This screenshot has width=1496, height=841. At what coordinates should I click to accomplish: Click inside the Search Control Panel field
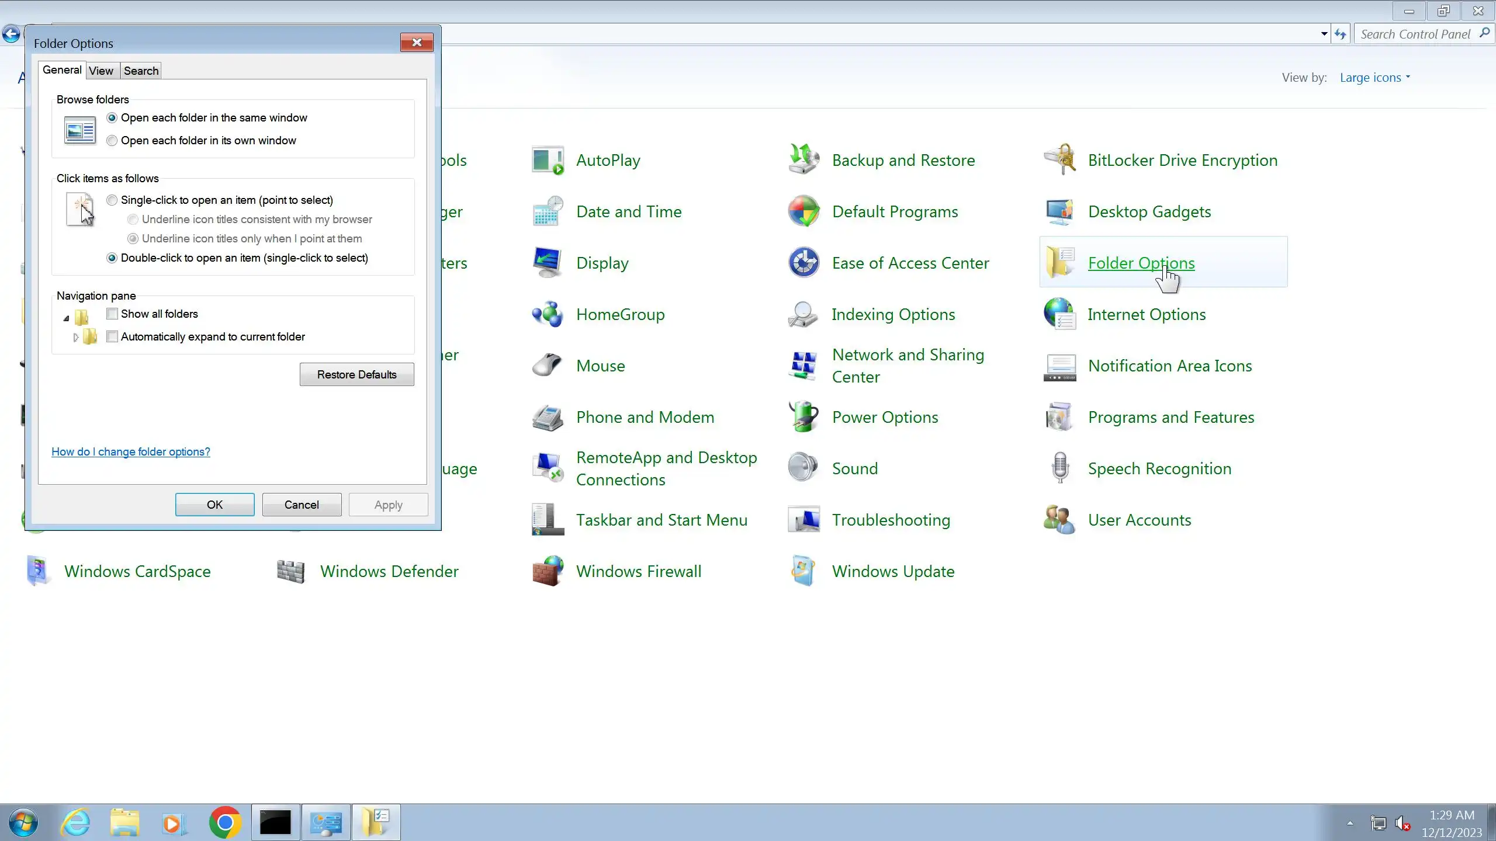point(1414,34)
